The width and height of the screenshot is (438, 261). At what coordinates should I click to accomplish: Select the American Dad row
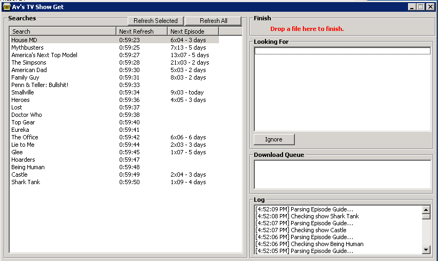114,70
